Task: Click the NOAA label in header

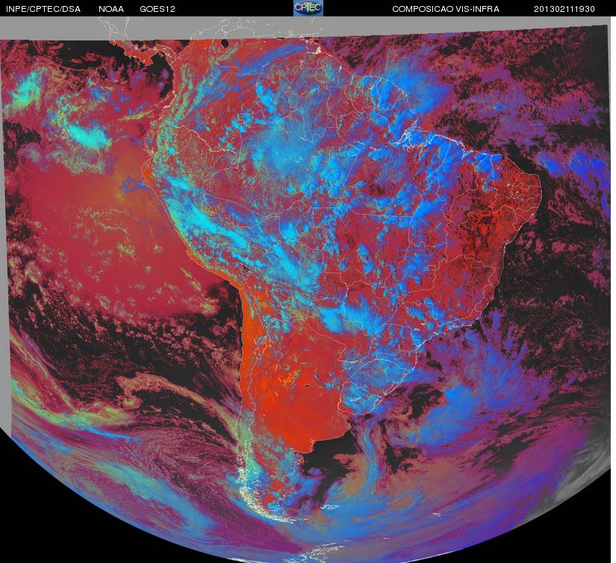Action: coord(111,9)
